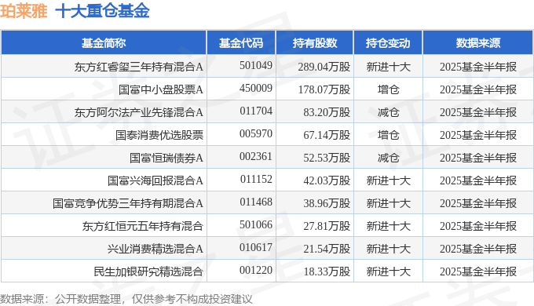Click the 基金简称 column header
Screen dimensions: 534x306
104,43
